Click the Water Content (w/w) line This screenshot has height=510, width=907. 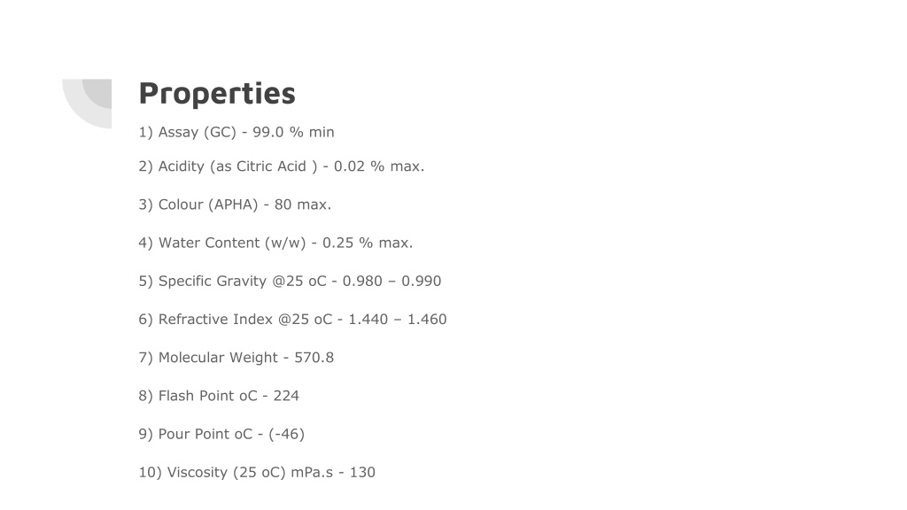pyautogui.click(x=275, y=243)
